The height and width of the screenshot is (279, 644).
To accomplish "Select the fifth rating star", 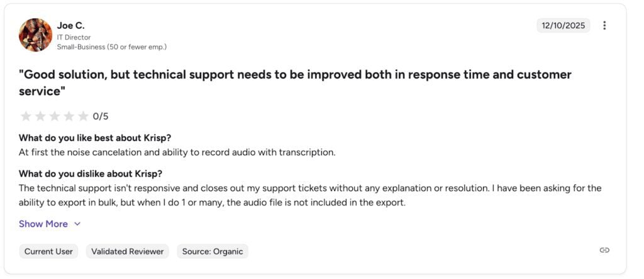I will point(83,116).
